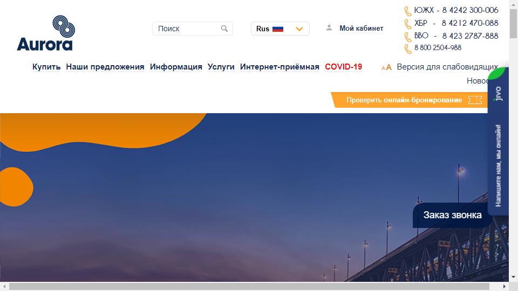Call the ЮЖХ 8 4242 300-006 number
Viewport: 518px width, 291px height.
pyautogui.click(x=456, y=10)
